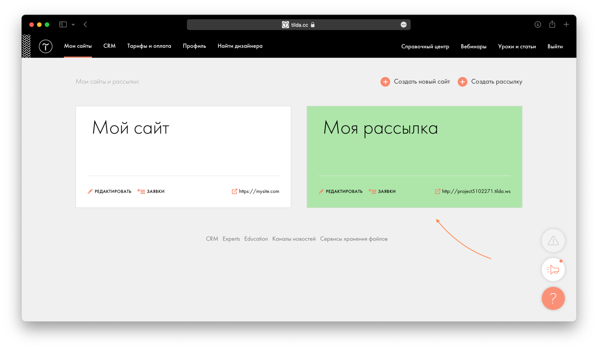The image size is (598, 350).
Task: Open the Мой сайт project card title
Action: point(130,128)
